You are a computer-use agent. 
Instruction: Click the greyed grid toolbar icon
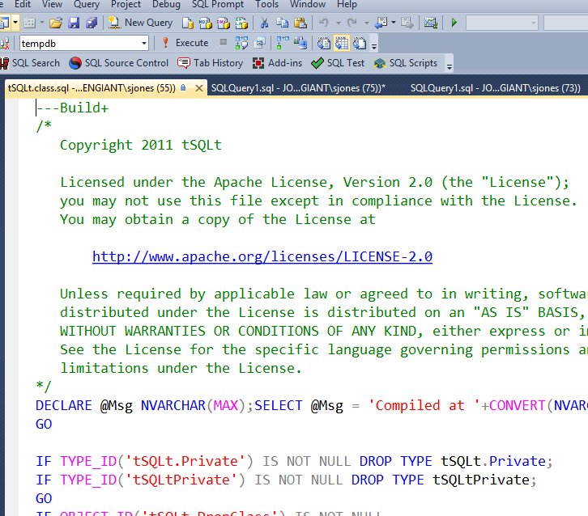coord(29,23)
